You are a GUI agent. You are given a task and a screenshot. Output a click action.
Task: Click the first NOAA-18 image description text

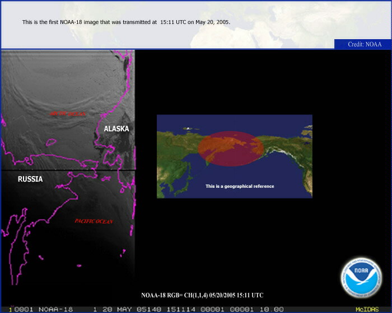click(126, 22)
